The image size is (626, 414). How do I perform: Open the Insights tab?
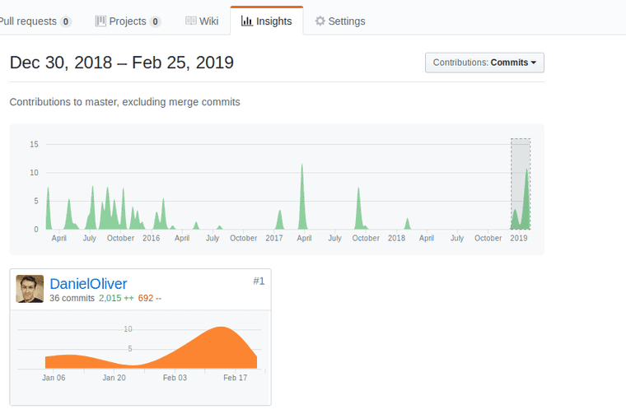point(267,21)
